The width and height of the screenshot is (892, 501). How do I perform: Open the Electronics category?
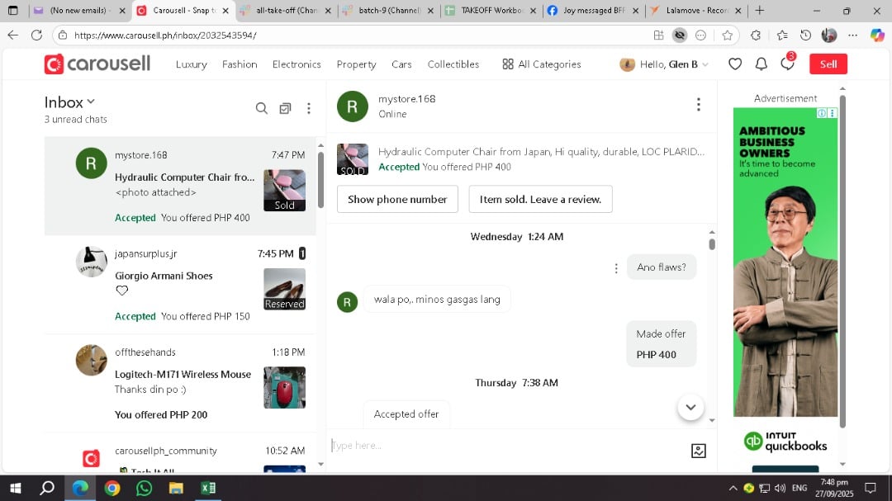click(297, 64)
